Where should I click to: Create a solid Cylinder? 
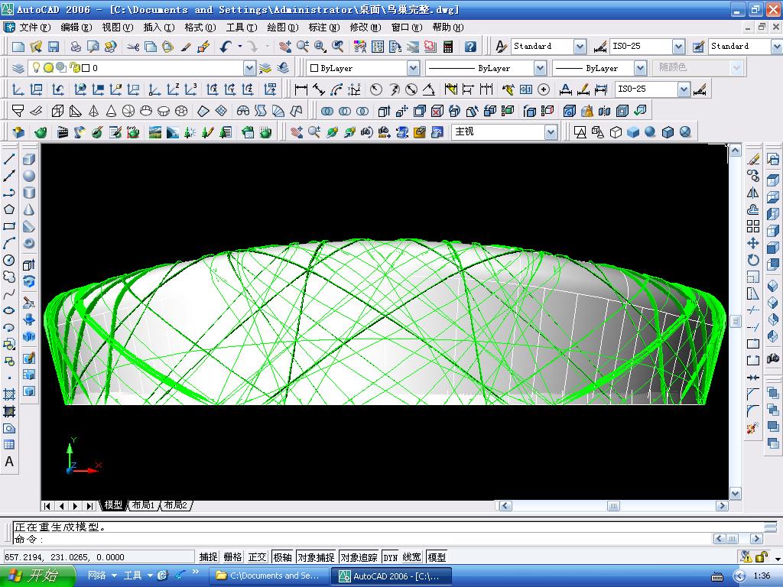point(29,193)
